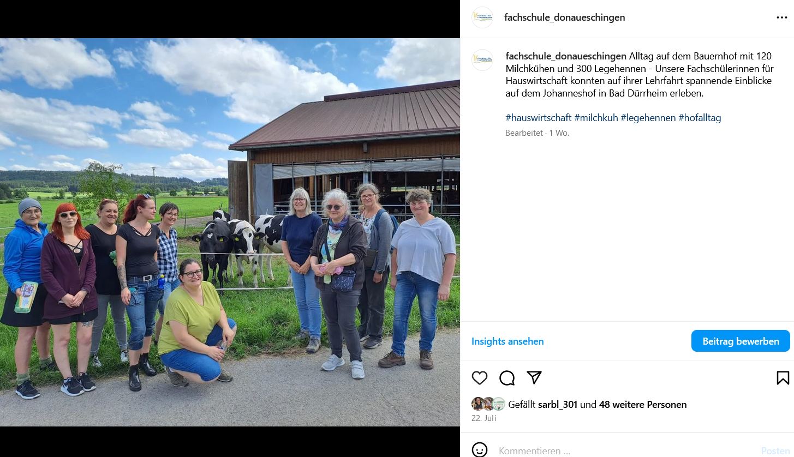Image resolution: width=794 pixels, height=457 pixels.
Task: Save post with bookmark icon
Action: click(x=783, y=378)
